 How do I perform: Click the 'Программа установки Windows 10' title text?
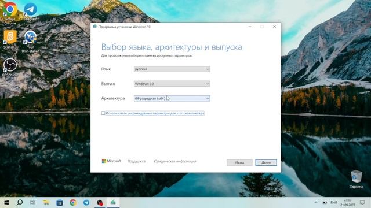(x=125, y=27)
